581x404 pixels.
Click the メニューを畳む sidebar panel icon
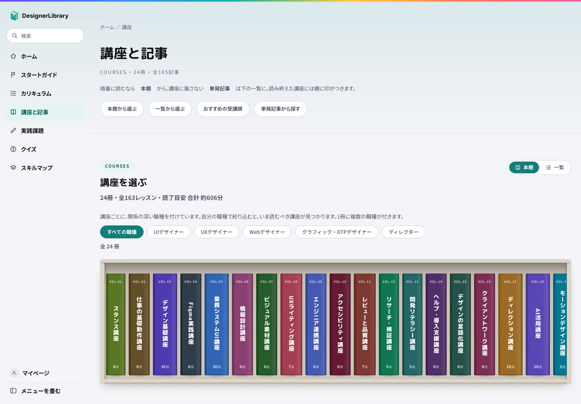click(x=13, y=391)
